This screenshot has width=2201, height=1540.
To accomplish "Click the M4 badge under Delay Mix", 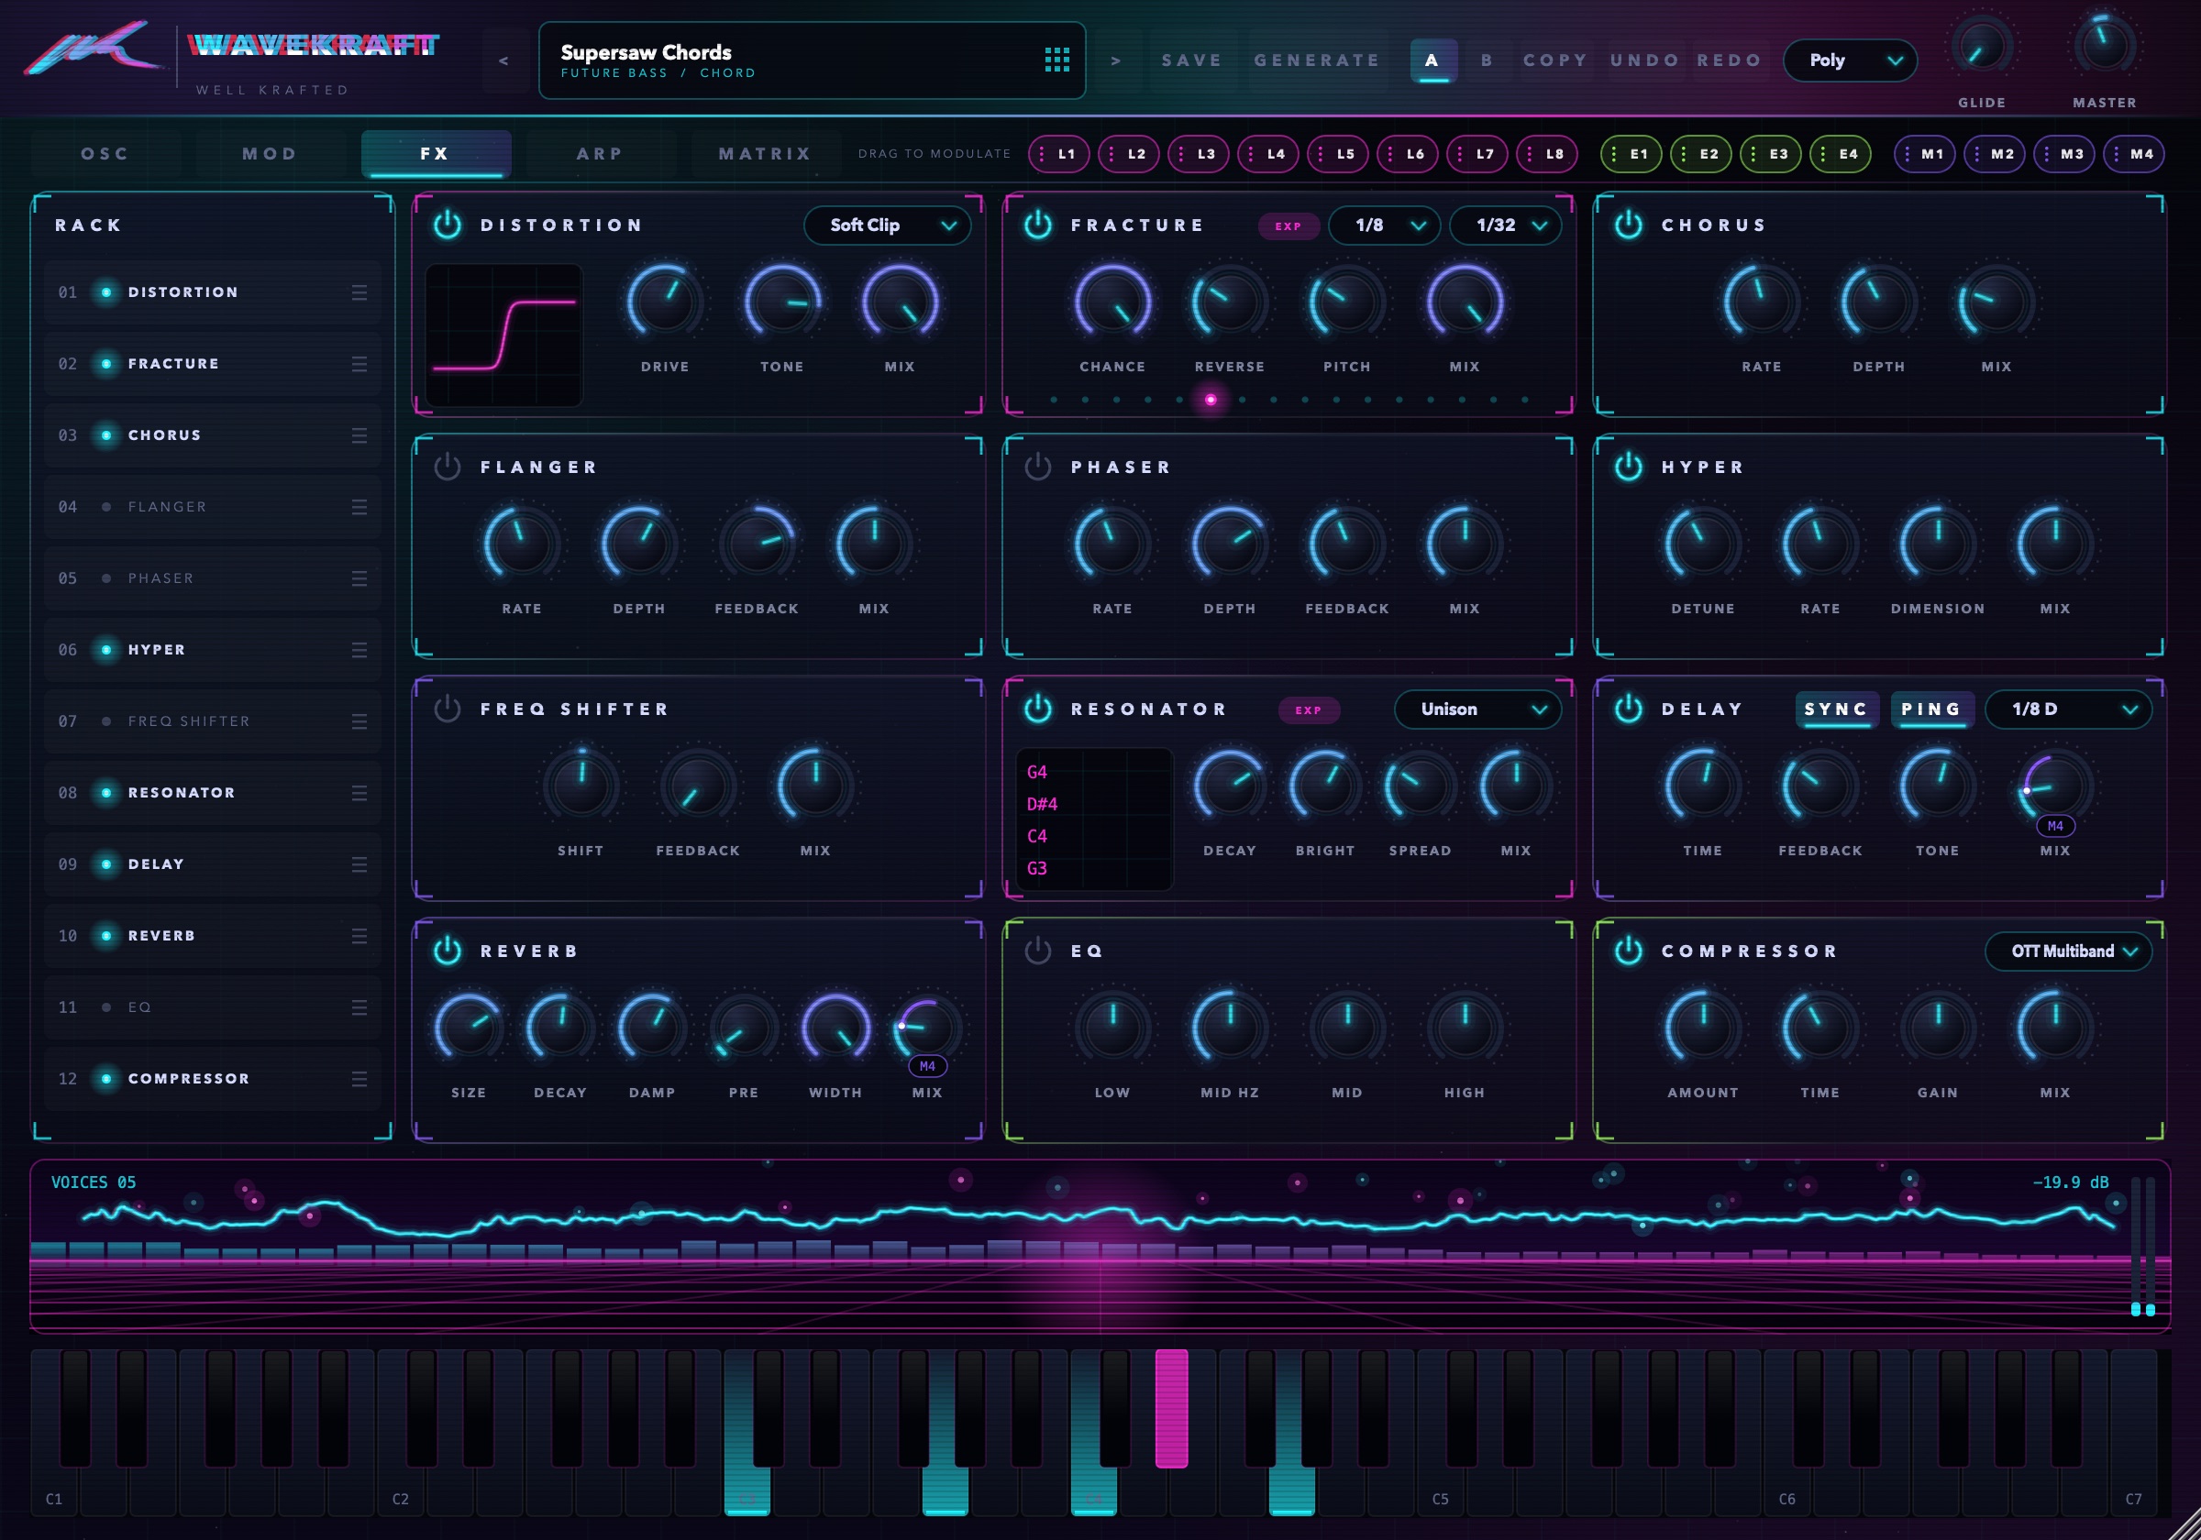I will pyautogui.click(x=2055, y=826).
